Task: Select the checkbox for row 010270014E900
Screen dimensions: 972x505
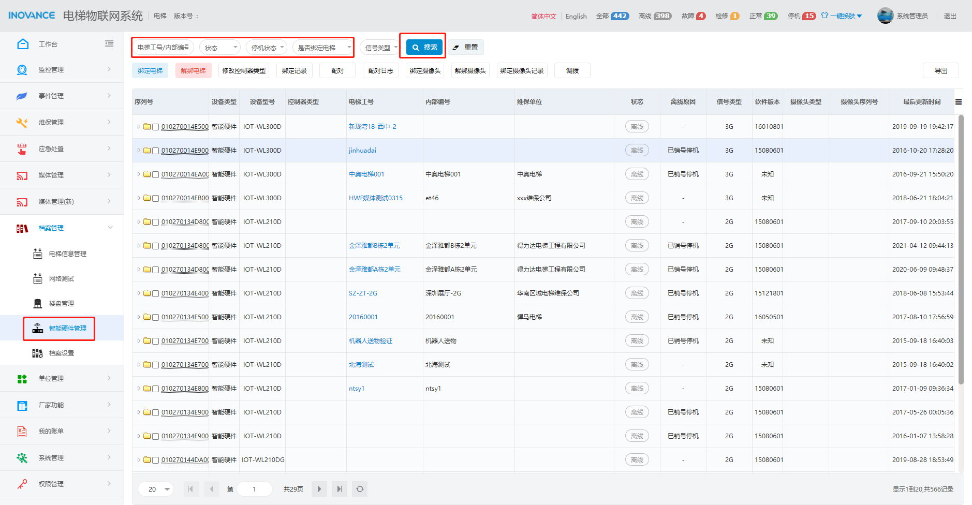Action: [x=155, y=151]
